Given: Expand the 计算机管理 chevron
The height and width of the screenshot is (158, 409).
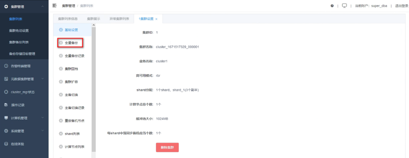Looking at the screenshot, I should tap(42, 118).
